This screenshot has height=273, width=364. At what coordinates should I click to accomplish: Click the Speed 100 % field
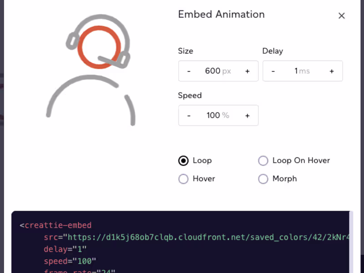pyautogui.click(x=218, y=116)
